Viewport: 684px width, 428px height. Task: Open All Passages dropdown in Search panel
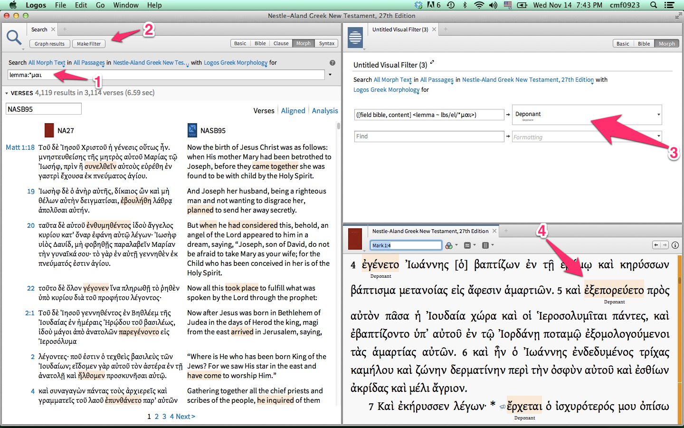pyautogui.click(x=89, y=63)
